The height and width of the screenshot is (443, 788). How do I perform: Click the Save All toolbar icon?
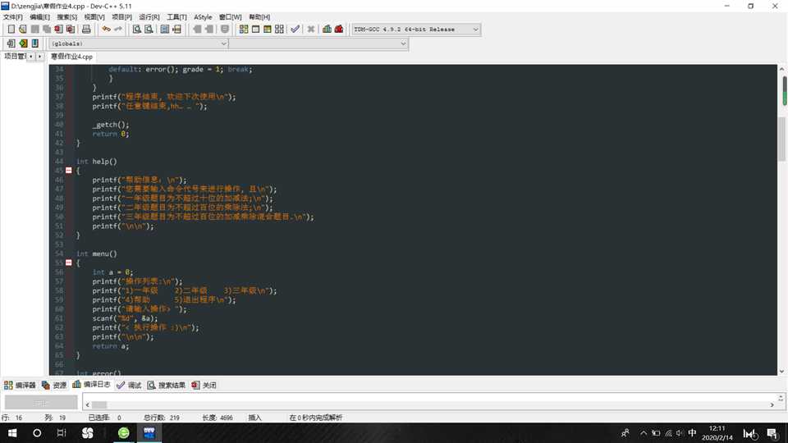(47, 30)
